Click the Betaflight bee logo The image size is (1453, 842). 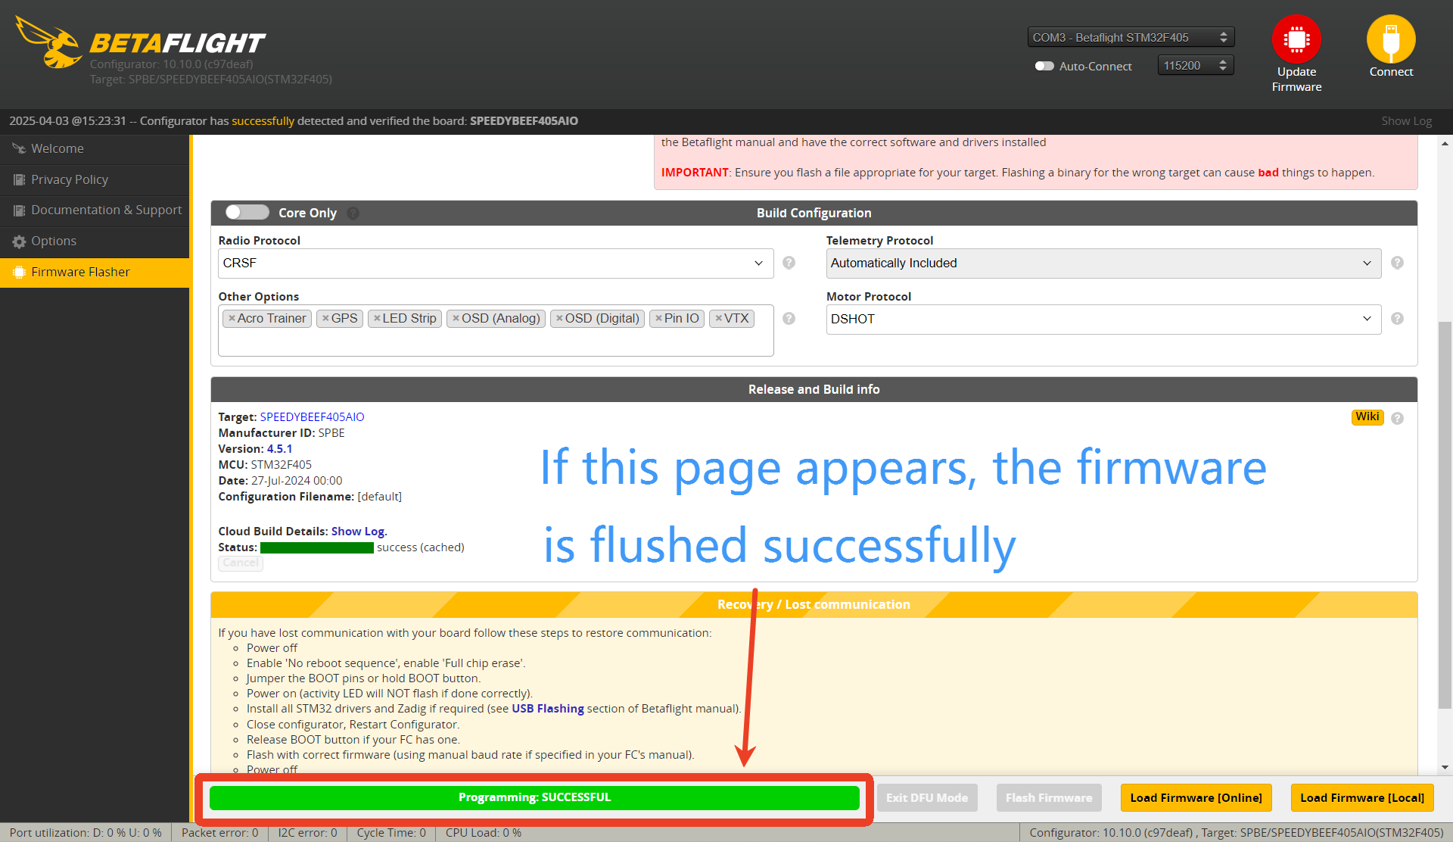pos(49,42)
